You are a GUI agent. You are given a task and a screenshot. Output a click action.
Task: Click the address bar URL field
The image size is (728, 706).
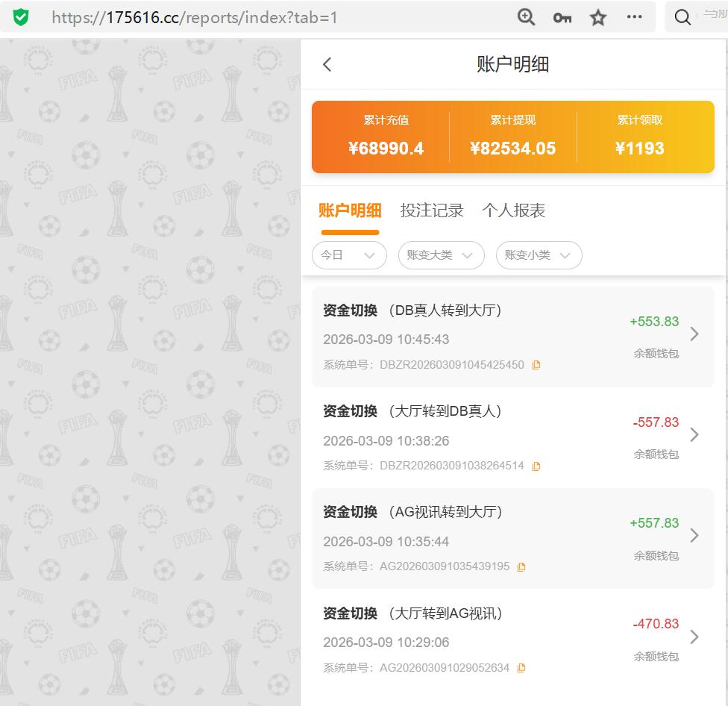pyautogui.click(x=224, y=16)
